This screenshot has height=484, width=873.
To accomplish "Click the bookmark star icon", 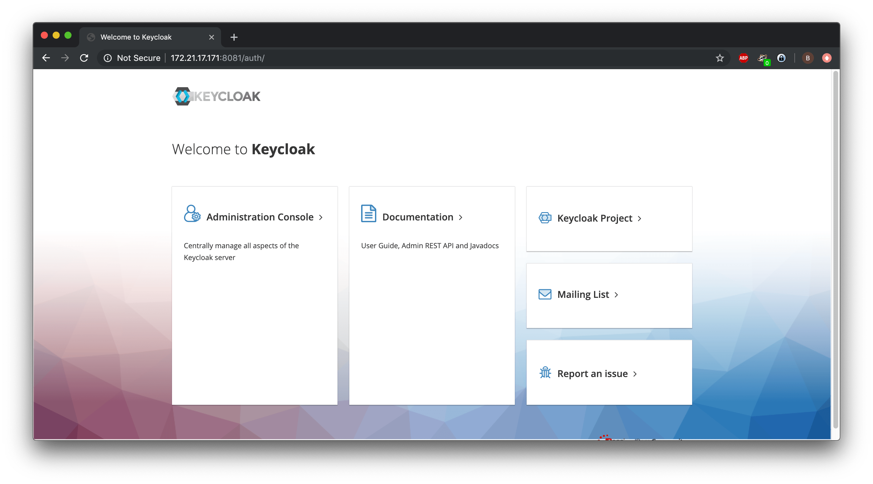I will click(x=720, y=58).
